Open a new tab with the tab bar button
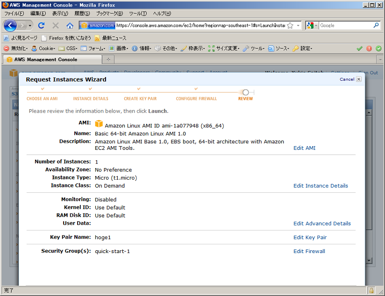 tap(108, 59)
